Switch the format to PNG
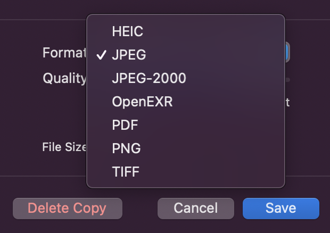 (x=126, y=148)
